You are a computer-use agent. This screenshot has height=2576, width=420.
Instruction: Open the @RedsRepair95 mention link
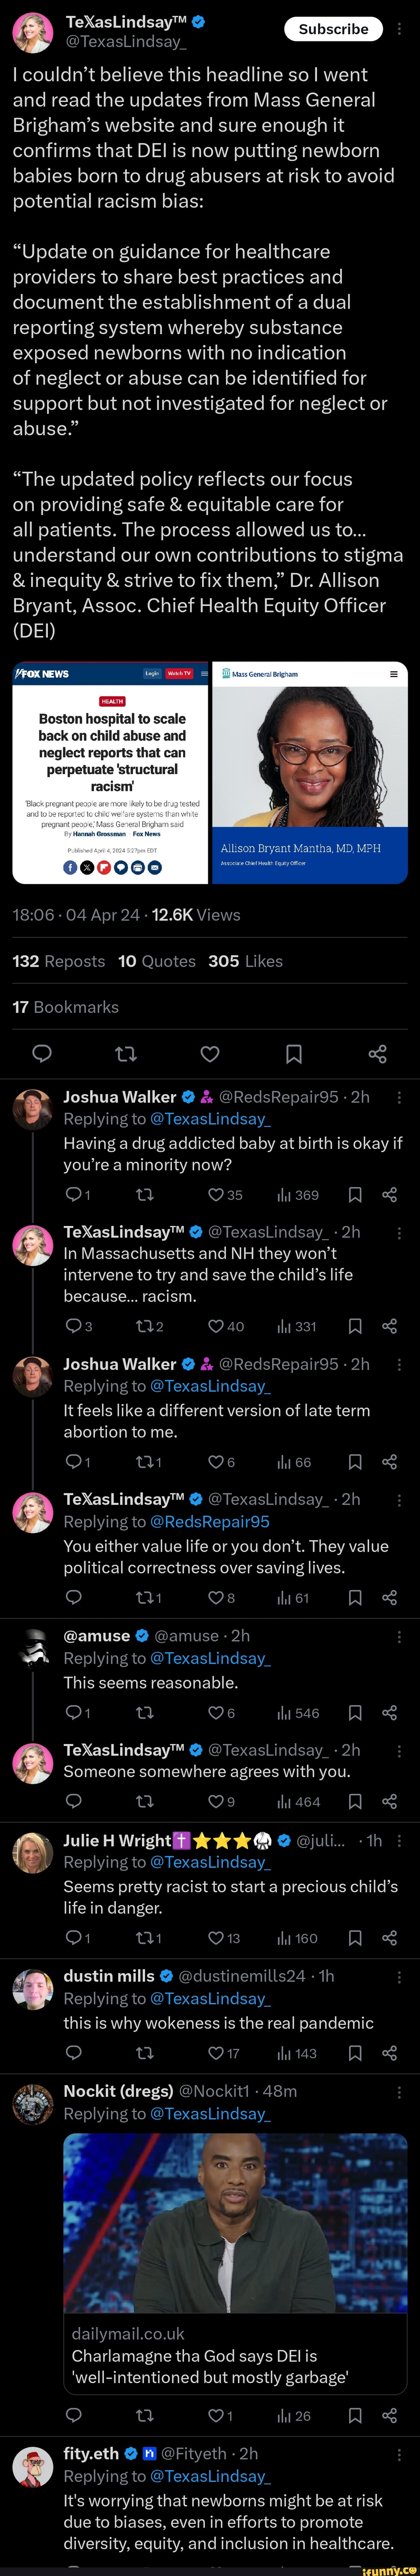click(209, 1521)
